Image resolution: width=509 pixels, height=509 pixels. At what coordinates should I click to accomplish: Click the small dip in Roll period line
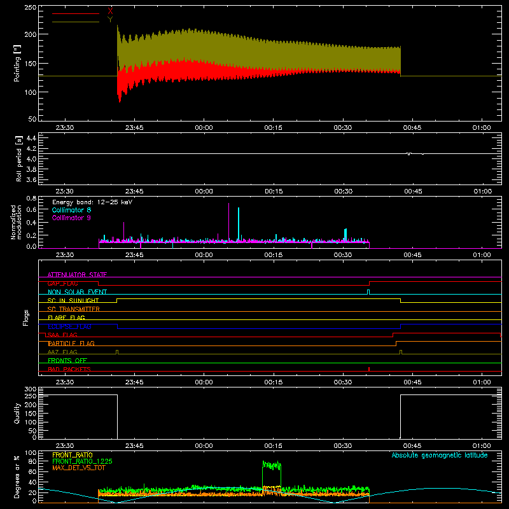409,154
